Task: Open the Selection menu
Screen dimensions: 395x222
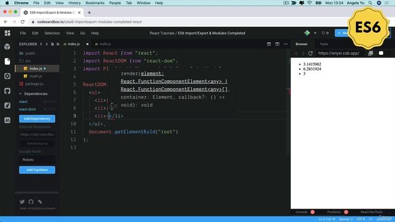Action: (52, 33)
